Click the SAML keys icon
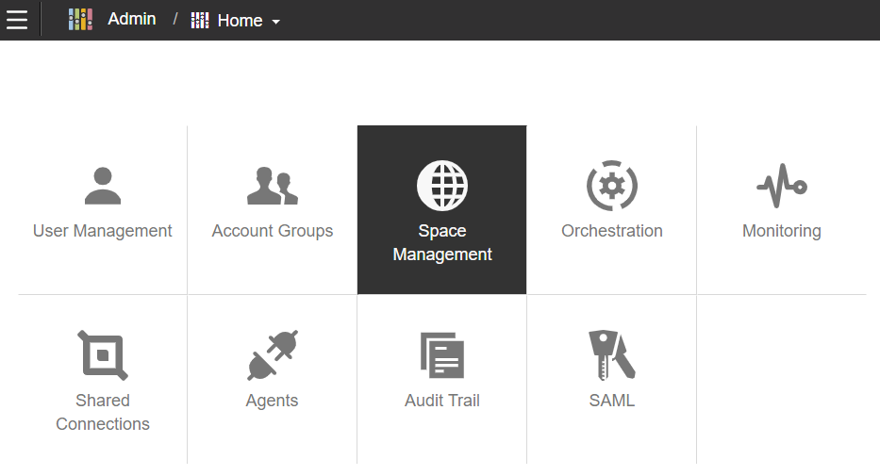Image resolution: width=880 pixels, height=476 pixels. pyautogui.click(x=612, y=355)
